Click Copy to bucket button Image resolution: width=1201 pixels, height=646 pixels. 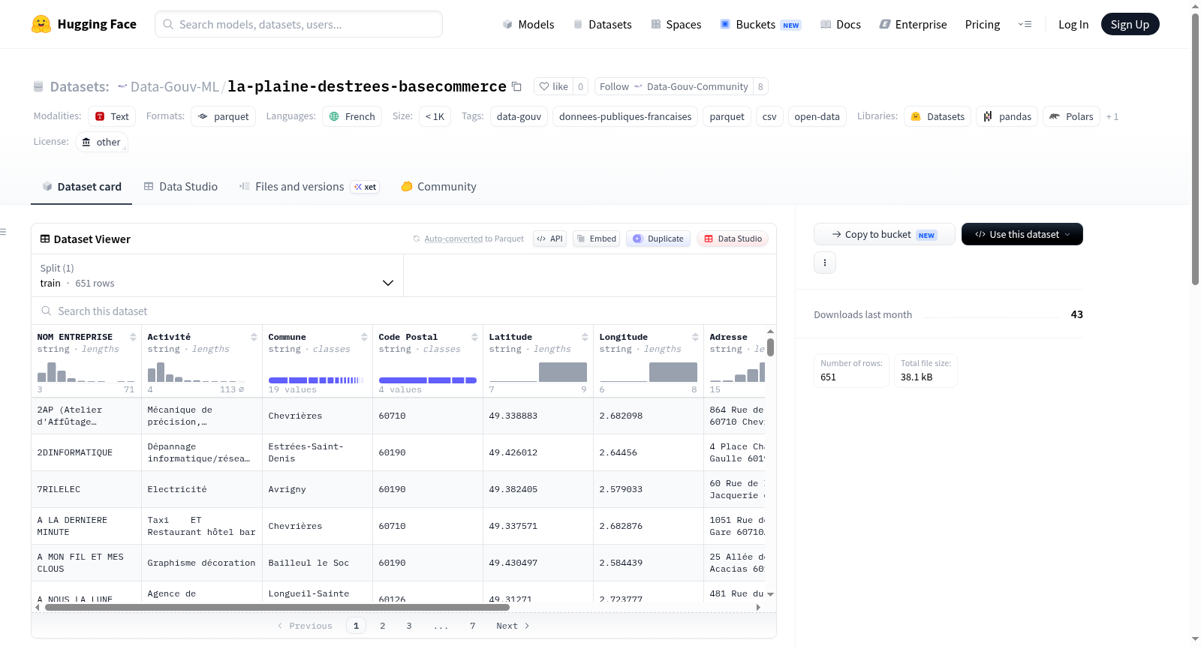pos(884,234)
